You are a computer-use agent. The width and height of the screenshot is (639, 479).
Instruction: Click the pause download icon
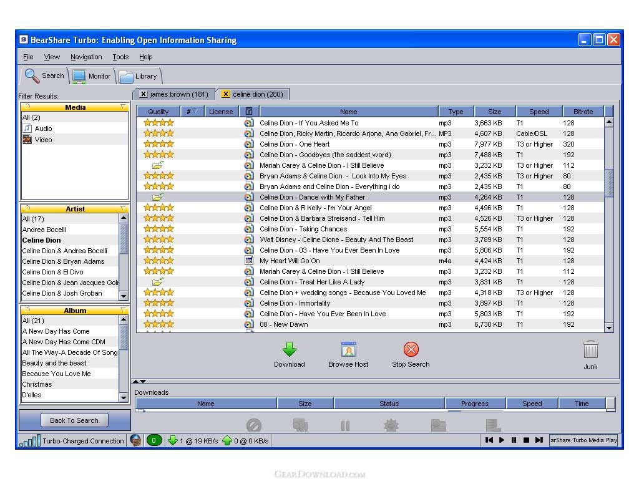point(345,425)
